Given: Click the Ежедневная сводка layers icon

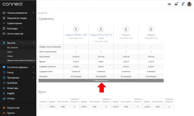Looking at the screenshot, I should 4,18.
